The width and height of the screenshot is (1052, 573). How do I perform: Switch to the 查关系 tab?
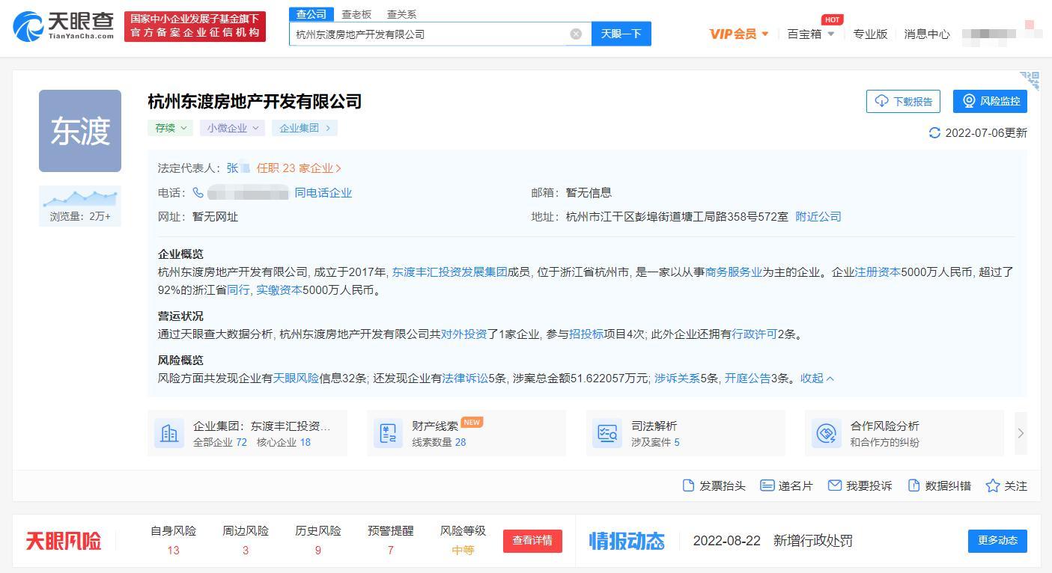pyautogui.click(x=401, y=14)
